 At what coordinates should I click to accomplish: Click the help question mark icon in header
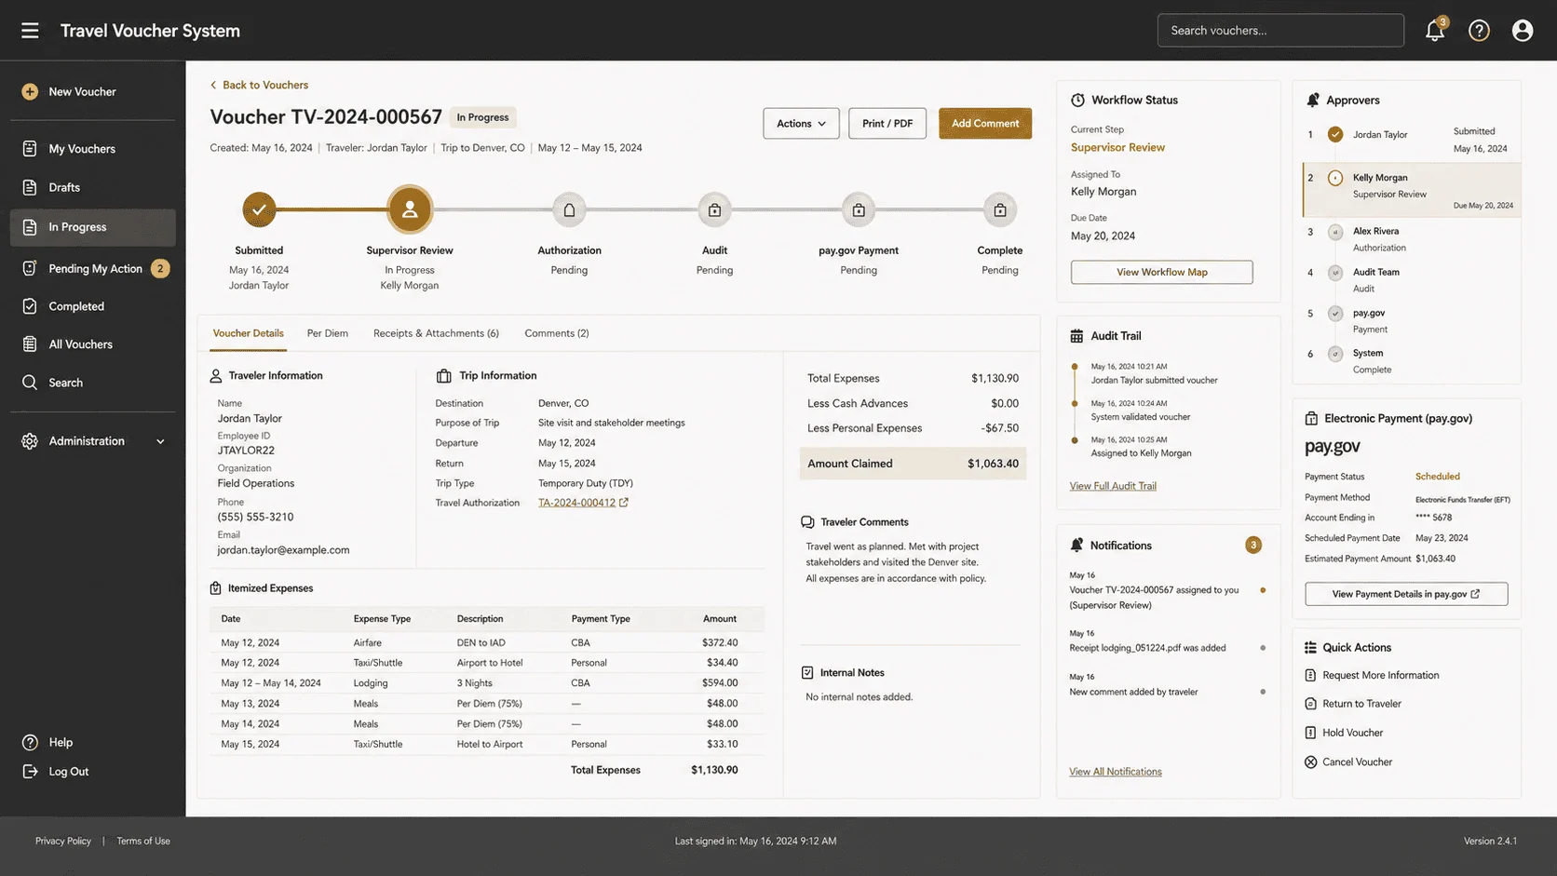[1479, 31]
